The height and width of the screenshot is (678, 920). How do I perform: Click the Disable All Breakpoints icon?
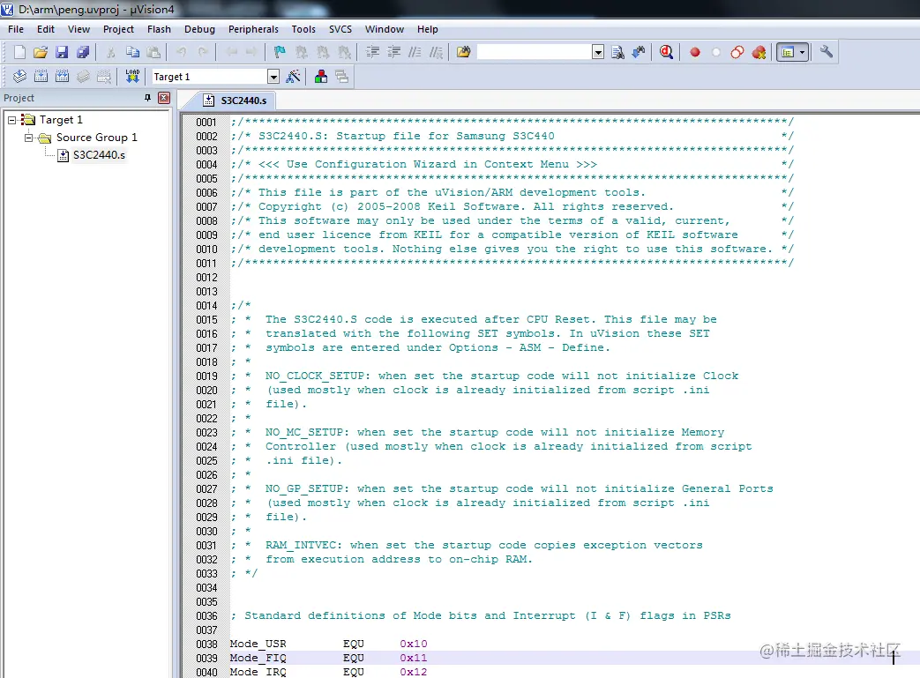(737, 52)
